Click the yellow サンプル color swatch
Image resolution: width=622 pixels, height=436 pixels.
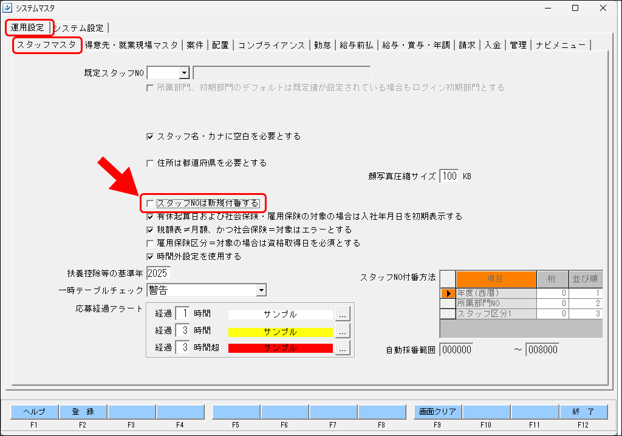pyautogui.click(x=281, y=332)
